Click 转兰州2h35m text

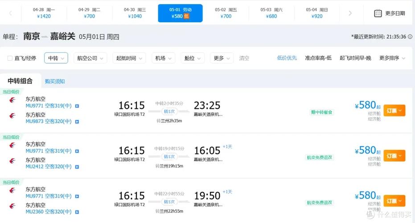pyautogui.click(x=169, y=121)
